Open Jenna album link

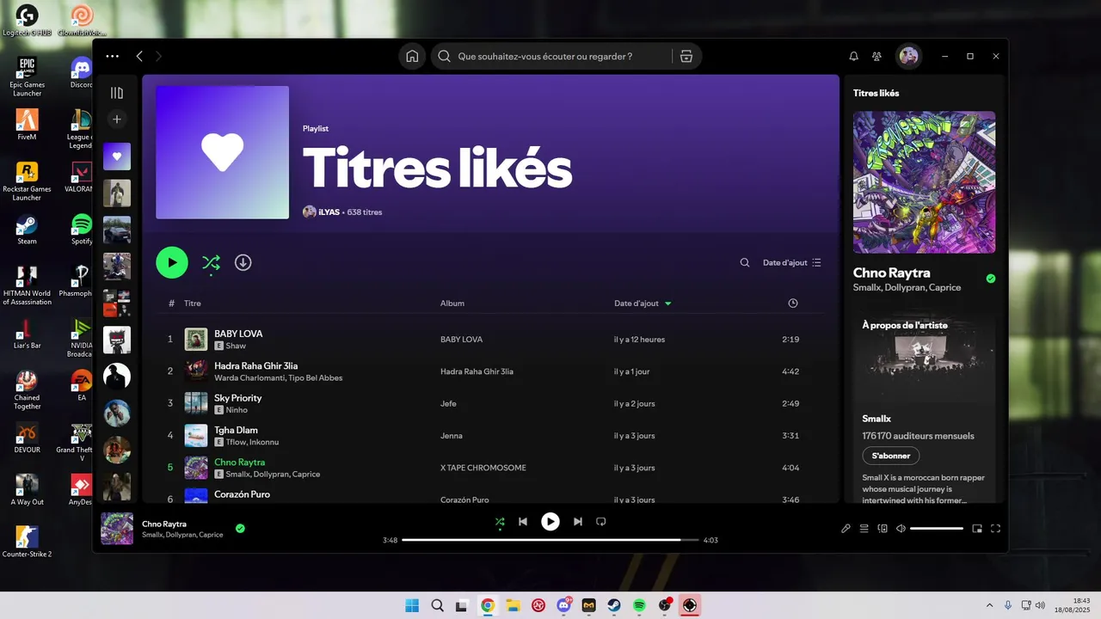452,436
